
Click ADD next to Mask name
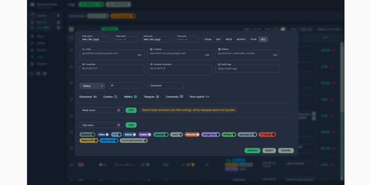point(131,110)
